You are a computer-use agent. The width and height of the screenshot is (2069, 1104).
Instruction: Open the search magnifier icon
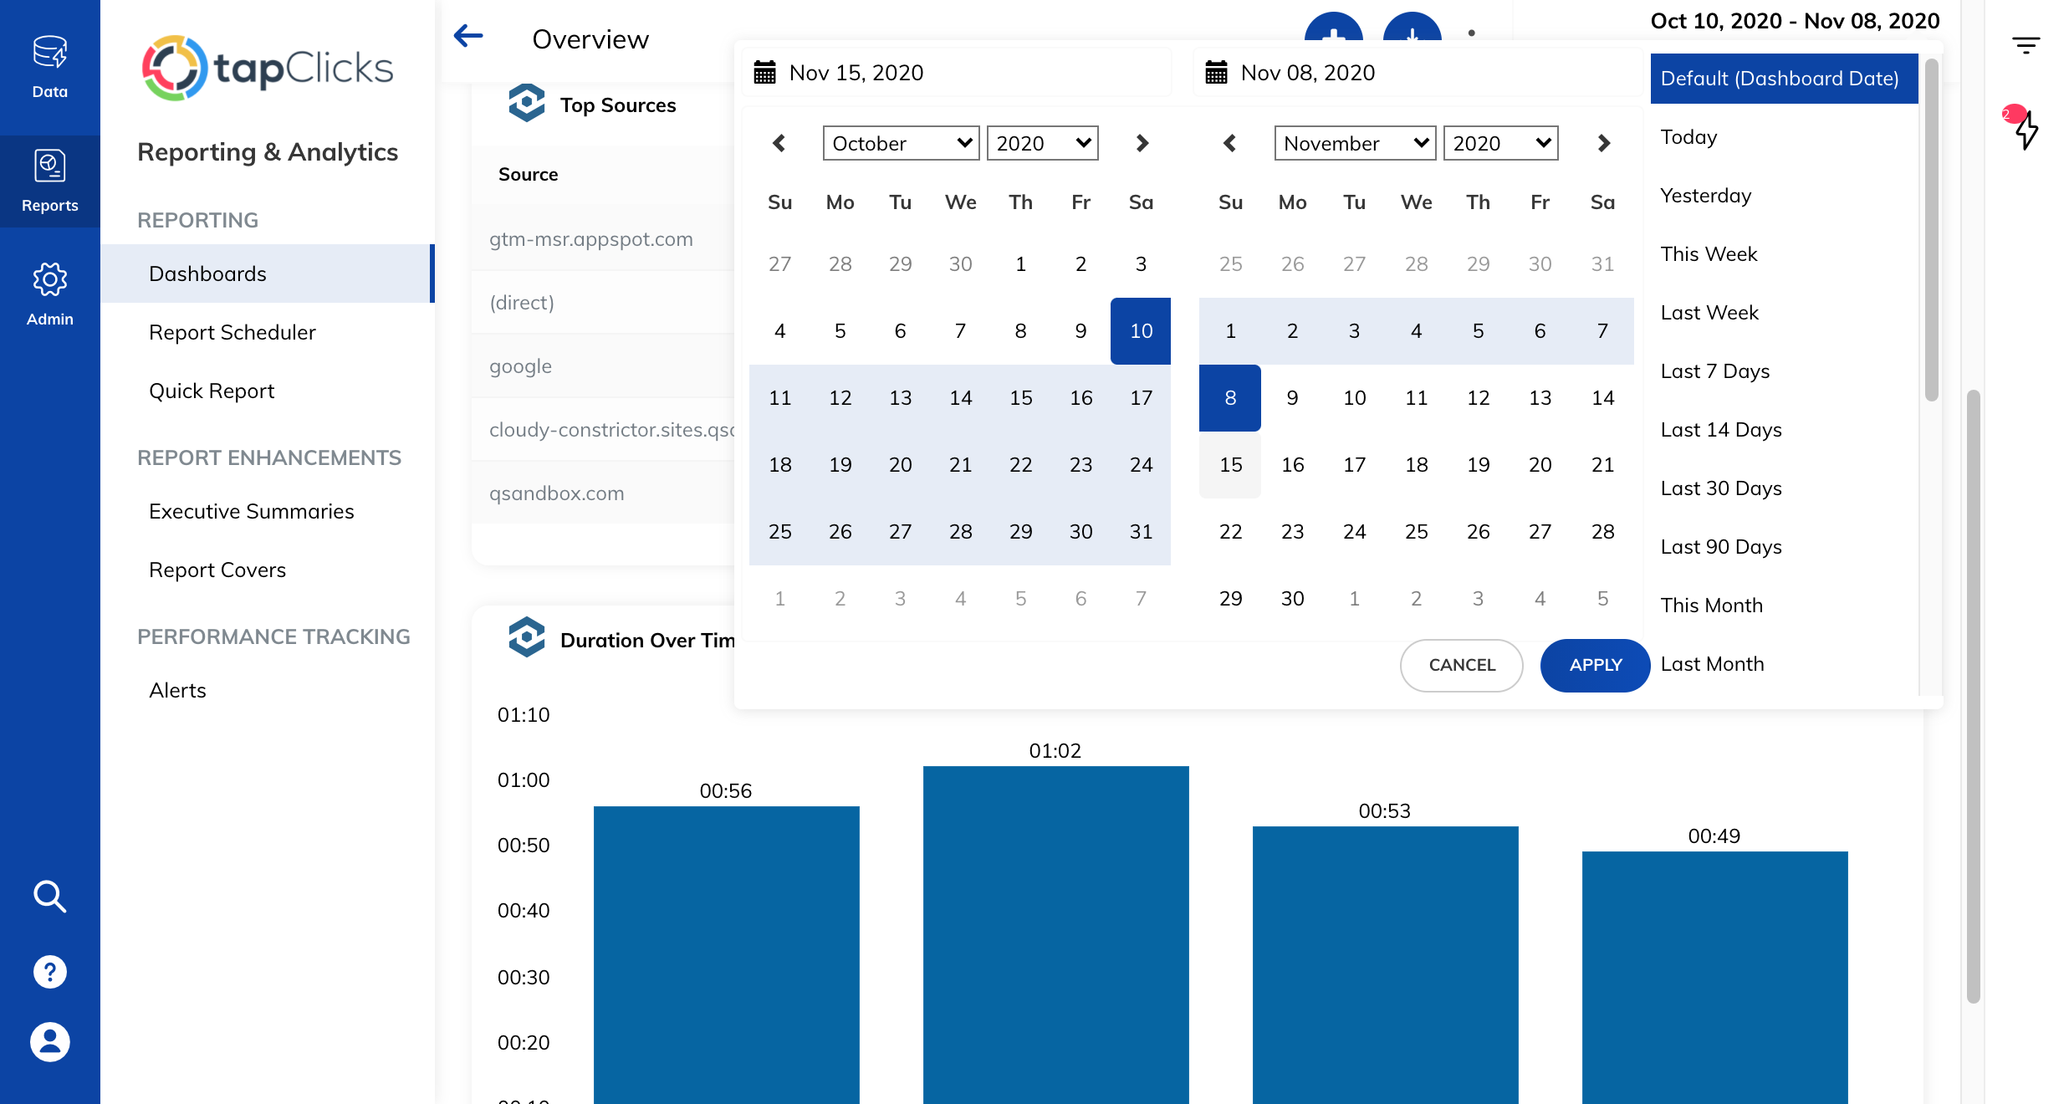[x=50, y=897]
